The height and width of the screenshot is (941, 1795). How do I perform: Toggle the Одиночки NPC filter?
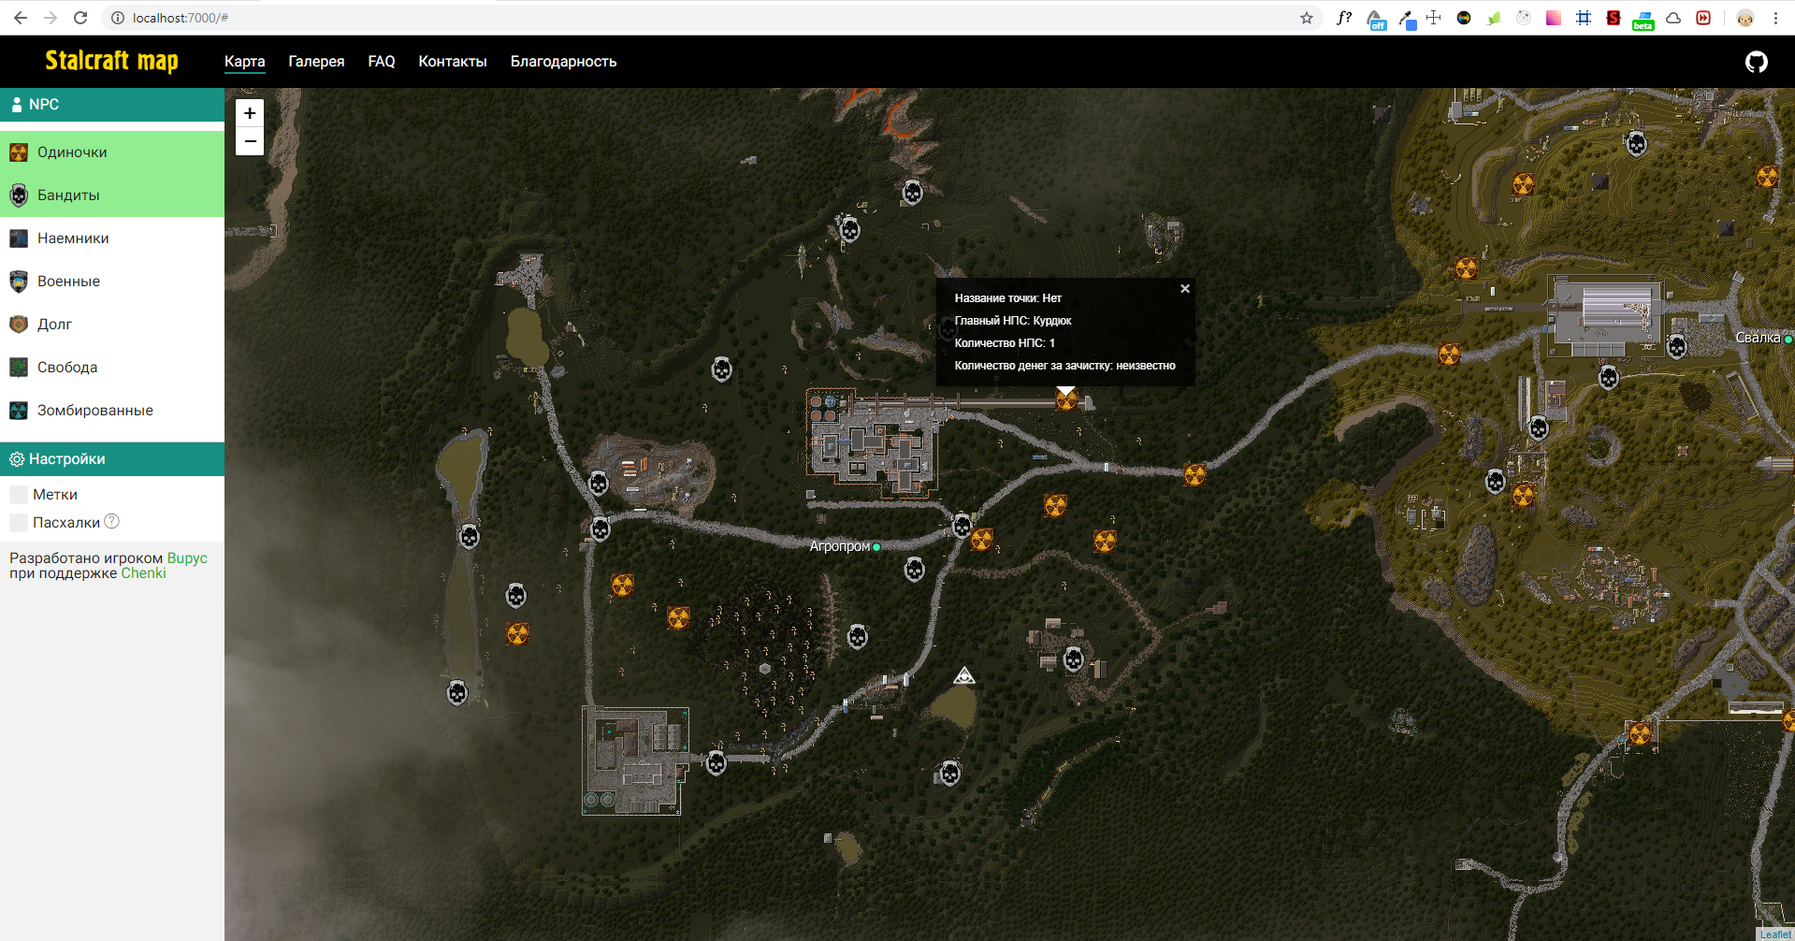[112, 152]
